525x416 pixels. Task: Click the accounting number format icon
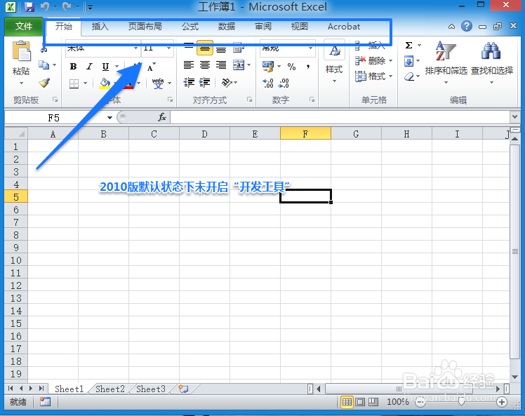pos(268,66)
